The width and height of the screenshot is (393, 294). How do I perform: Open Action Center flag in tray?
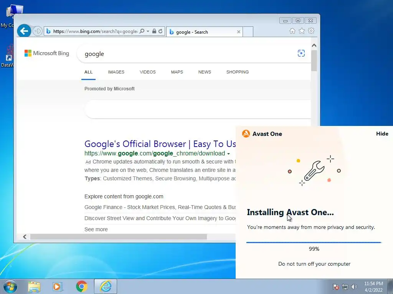(x=336, y=287)
